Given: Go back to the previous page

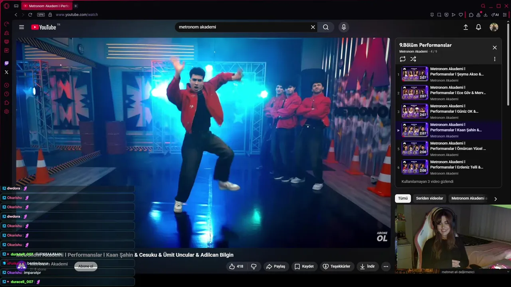Looking at the screenshot, I should coord(16,15).
